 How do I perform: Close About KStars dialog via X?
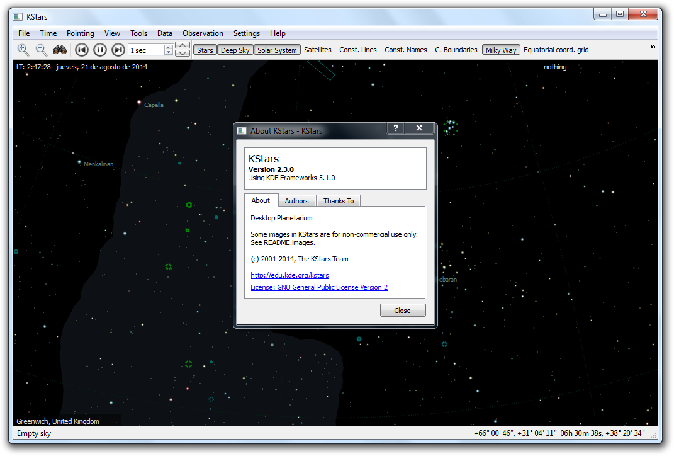(420, 128)
